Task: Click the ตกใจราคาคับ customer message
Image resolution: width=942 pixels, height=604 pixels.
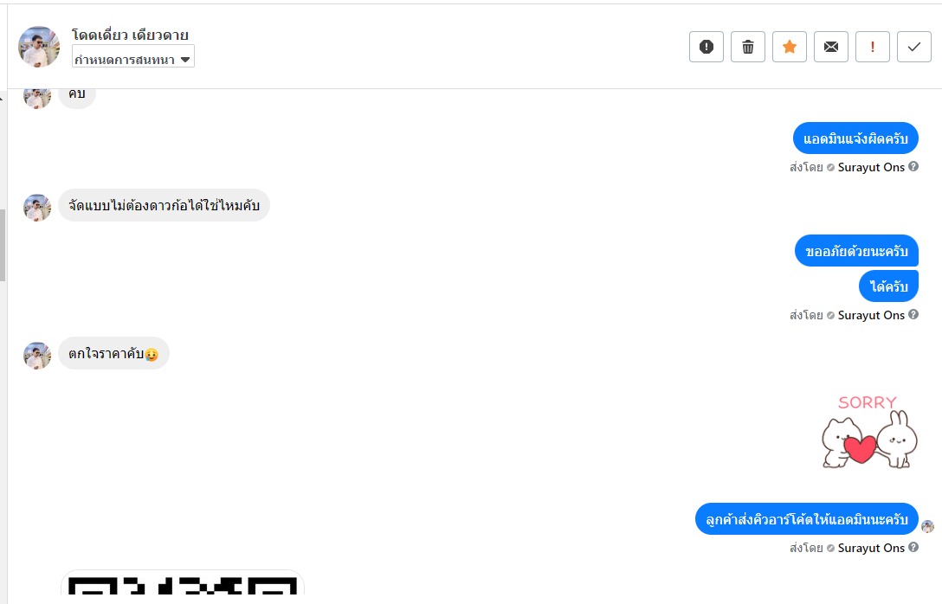Action: point(113,354)
